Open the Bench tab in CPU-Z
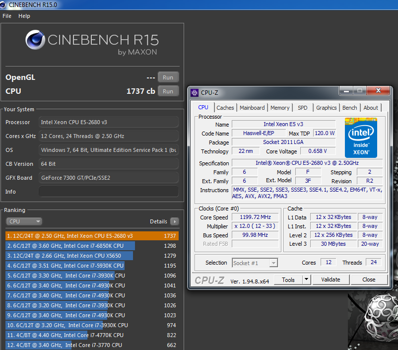This screenshot has width=398, height=350. [349, 108]
